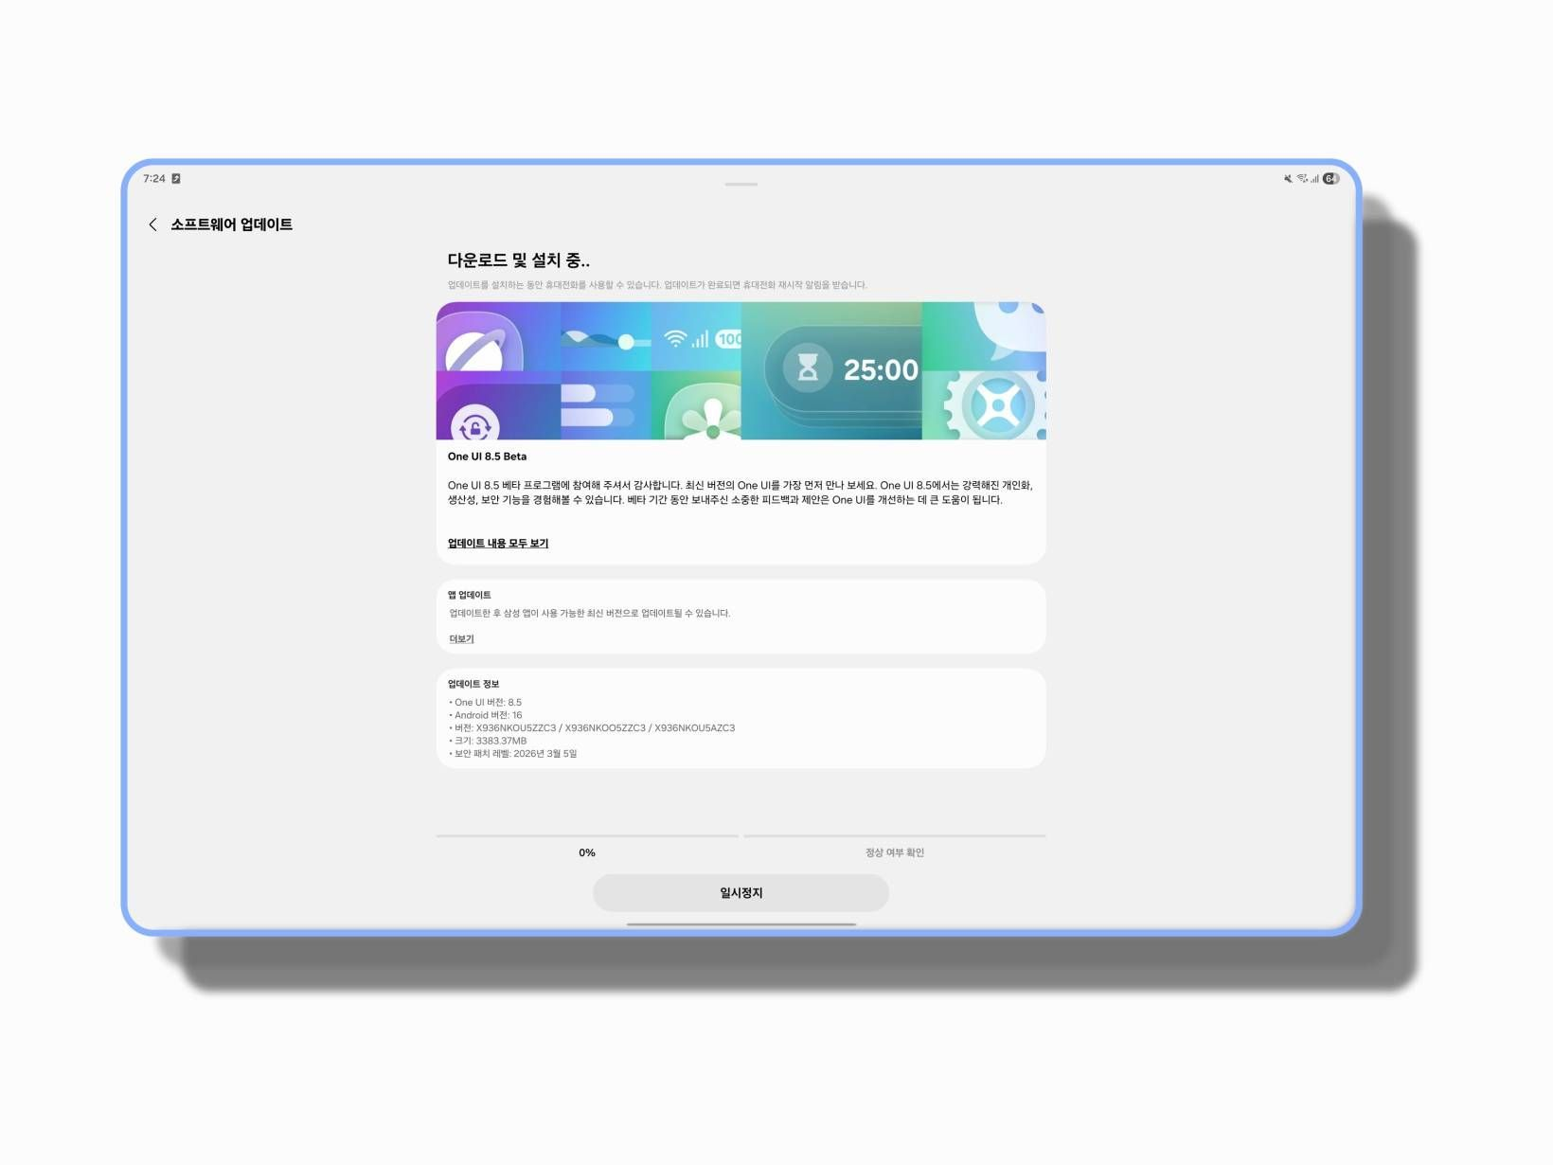Tap the One UI 8.5 banner image
The image size is (1553, 1165).
click(741, 370)
